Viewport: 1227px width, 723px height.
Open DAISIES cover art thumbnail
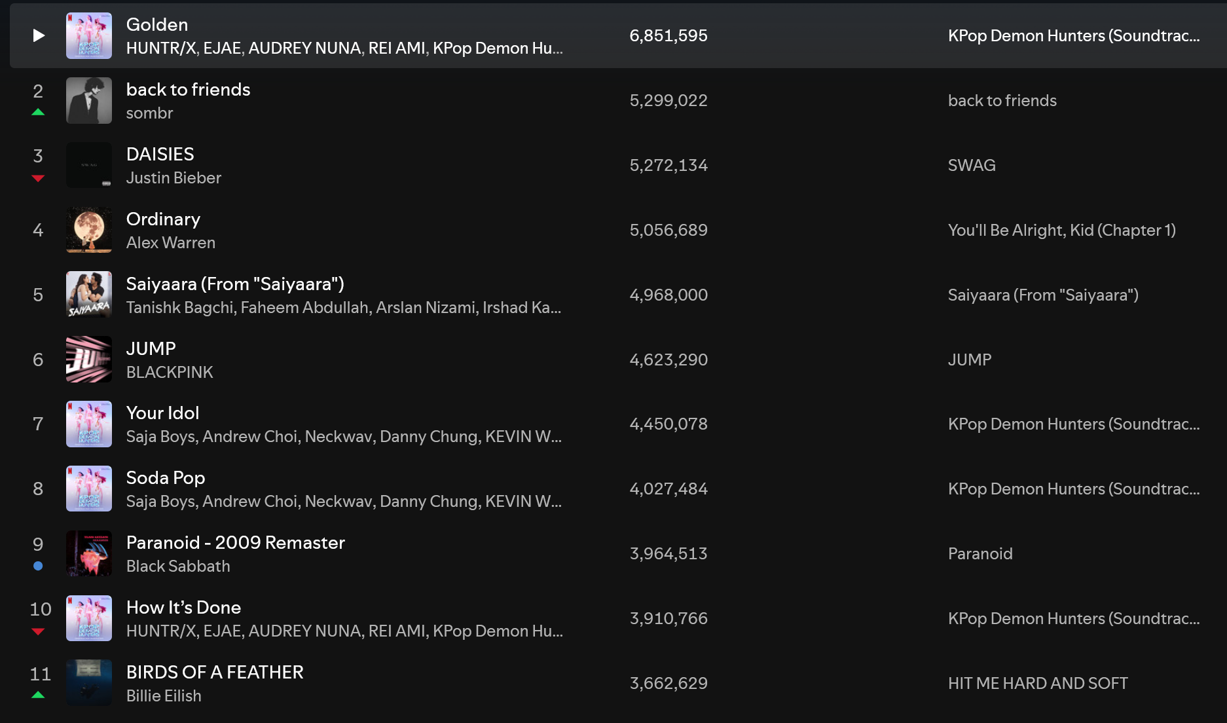[89, 165]
